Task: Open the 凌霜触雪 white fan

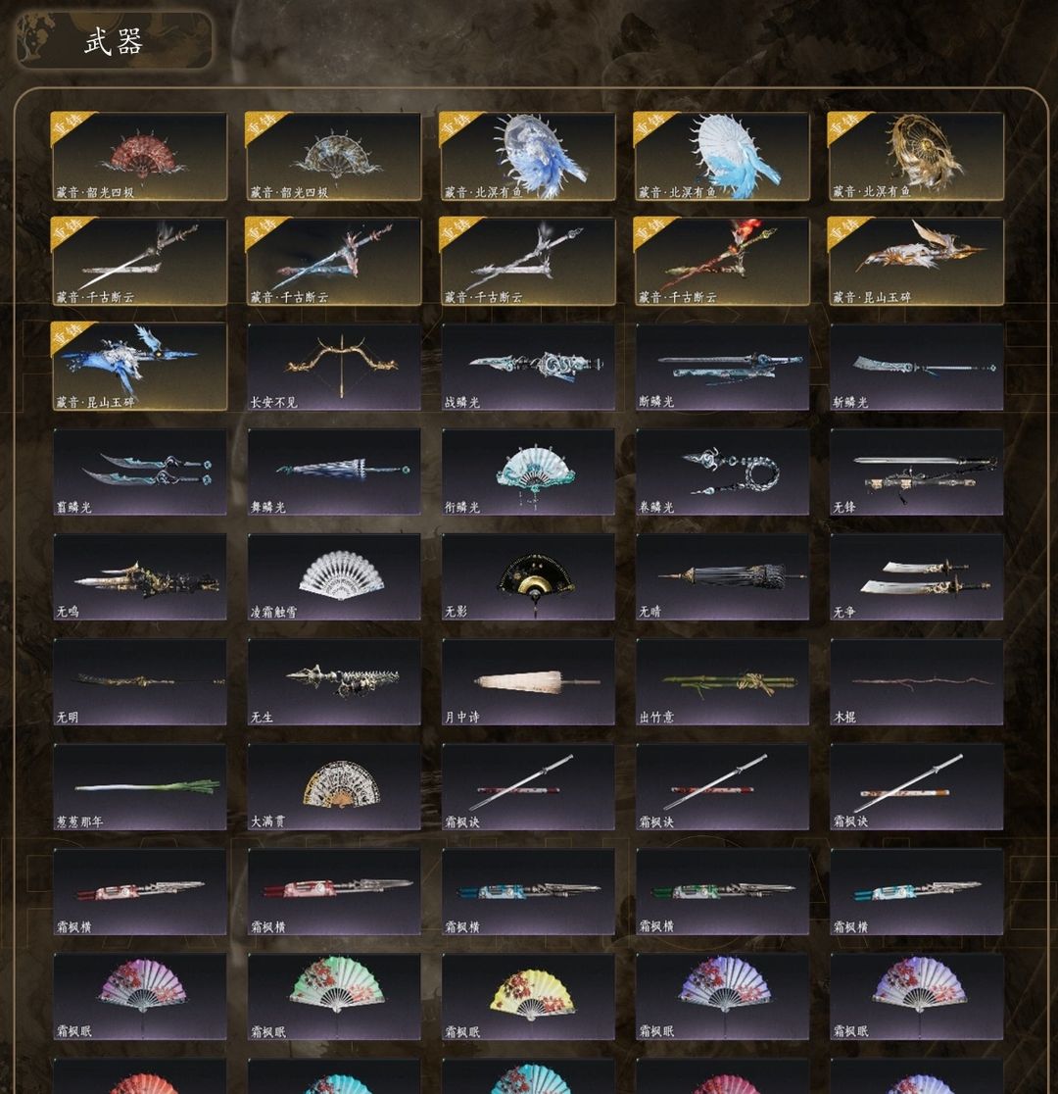Action: point(334,577)
